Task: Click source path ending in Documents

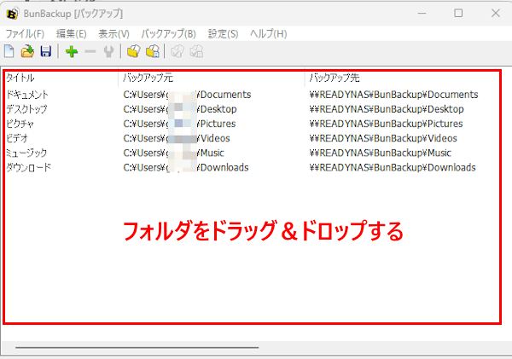Action: point(187,95)
